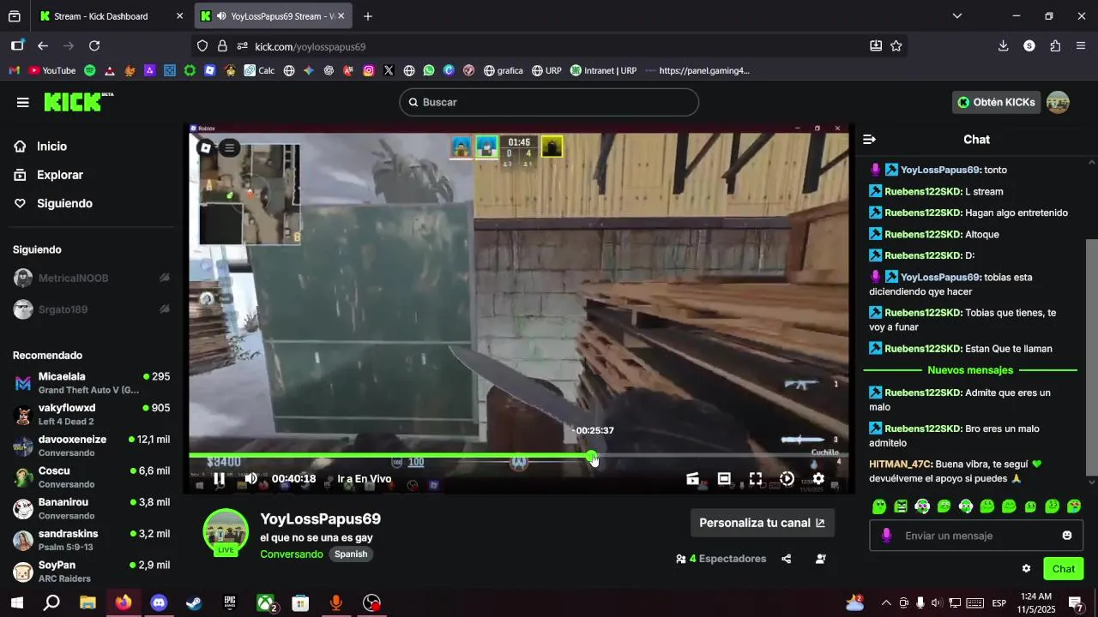Open chat settings gear icon
This screenshot has width=1098, height=617.
(1026, 568)
